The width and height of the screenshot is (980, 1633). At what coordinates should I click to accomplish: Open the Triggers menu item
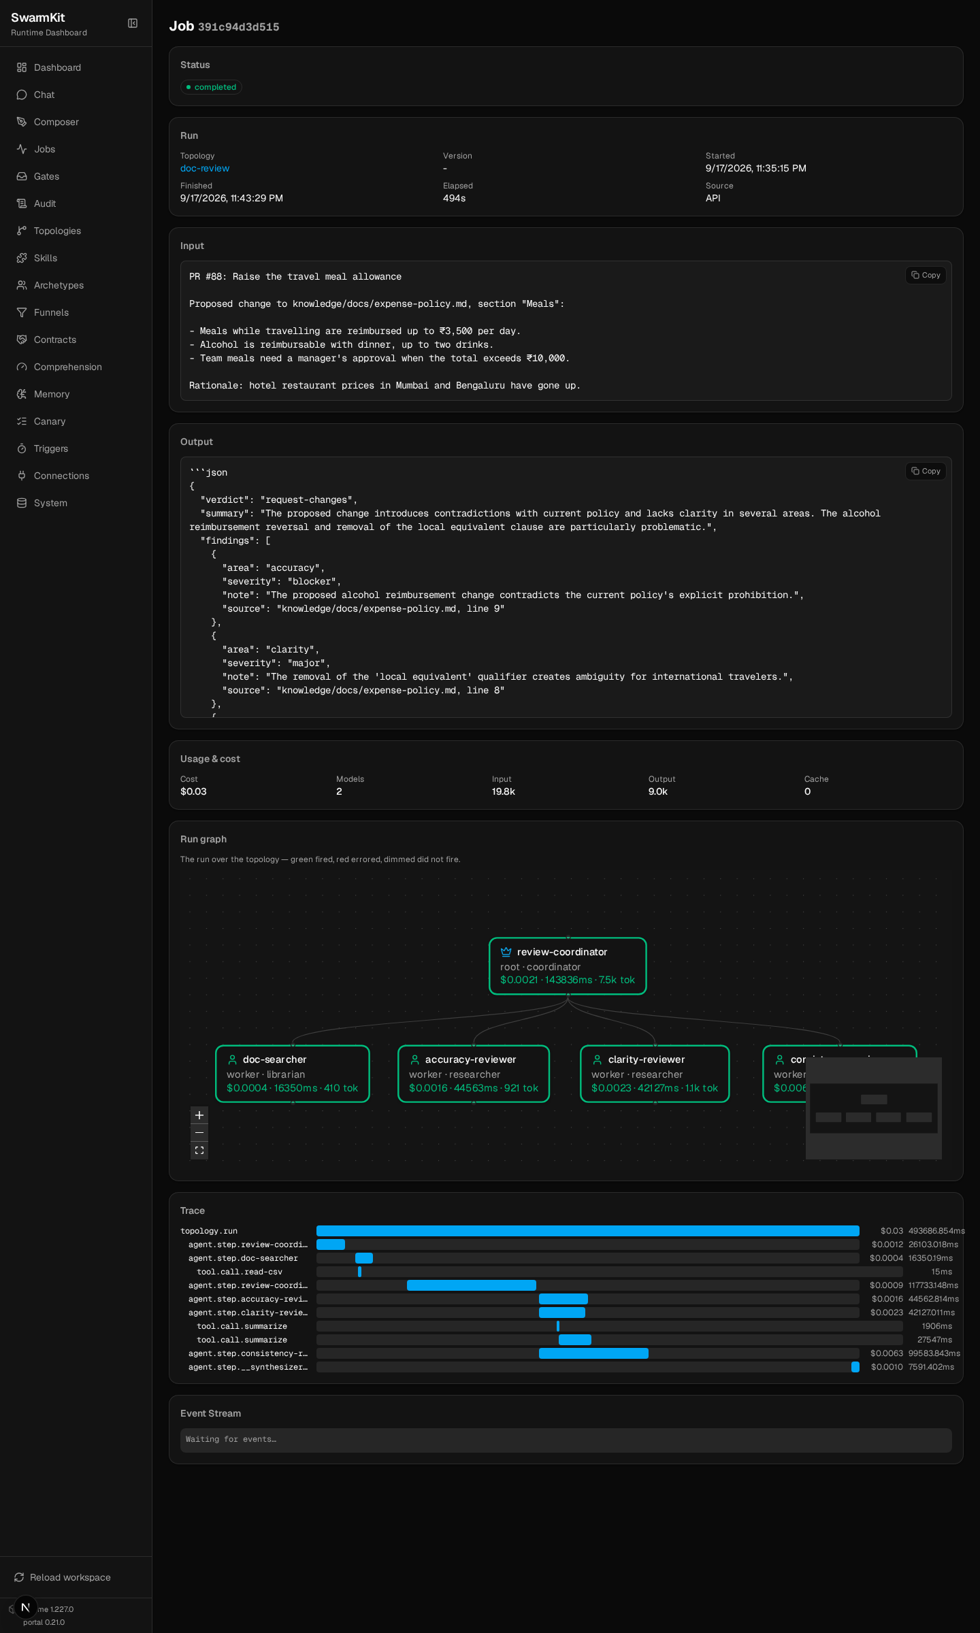(x=76, y=448)
